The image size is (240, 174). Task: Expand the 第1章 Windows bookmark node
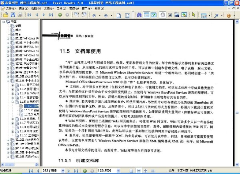pos(8,38)
